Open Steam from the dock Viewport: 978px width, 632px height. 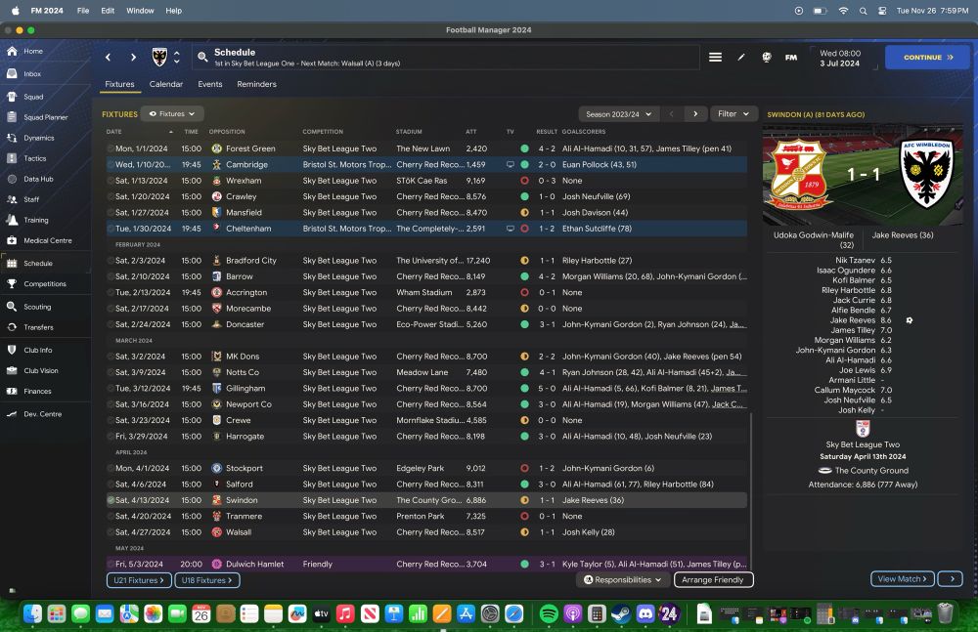coord(621,613)
